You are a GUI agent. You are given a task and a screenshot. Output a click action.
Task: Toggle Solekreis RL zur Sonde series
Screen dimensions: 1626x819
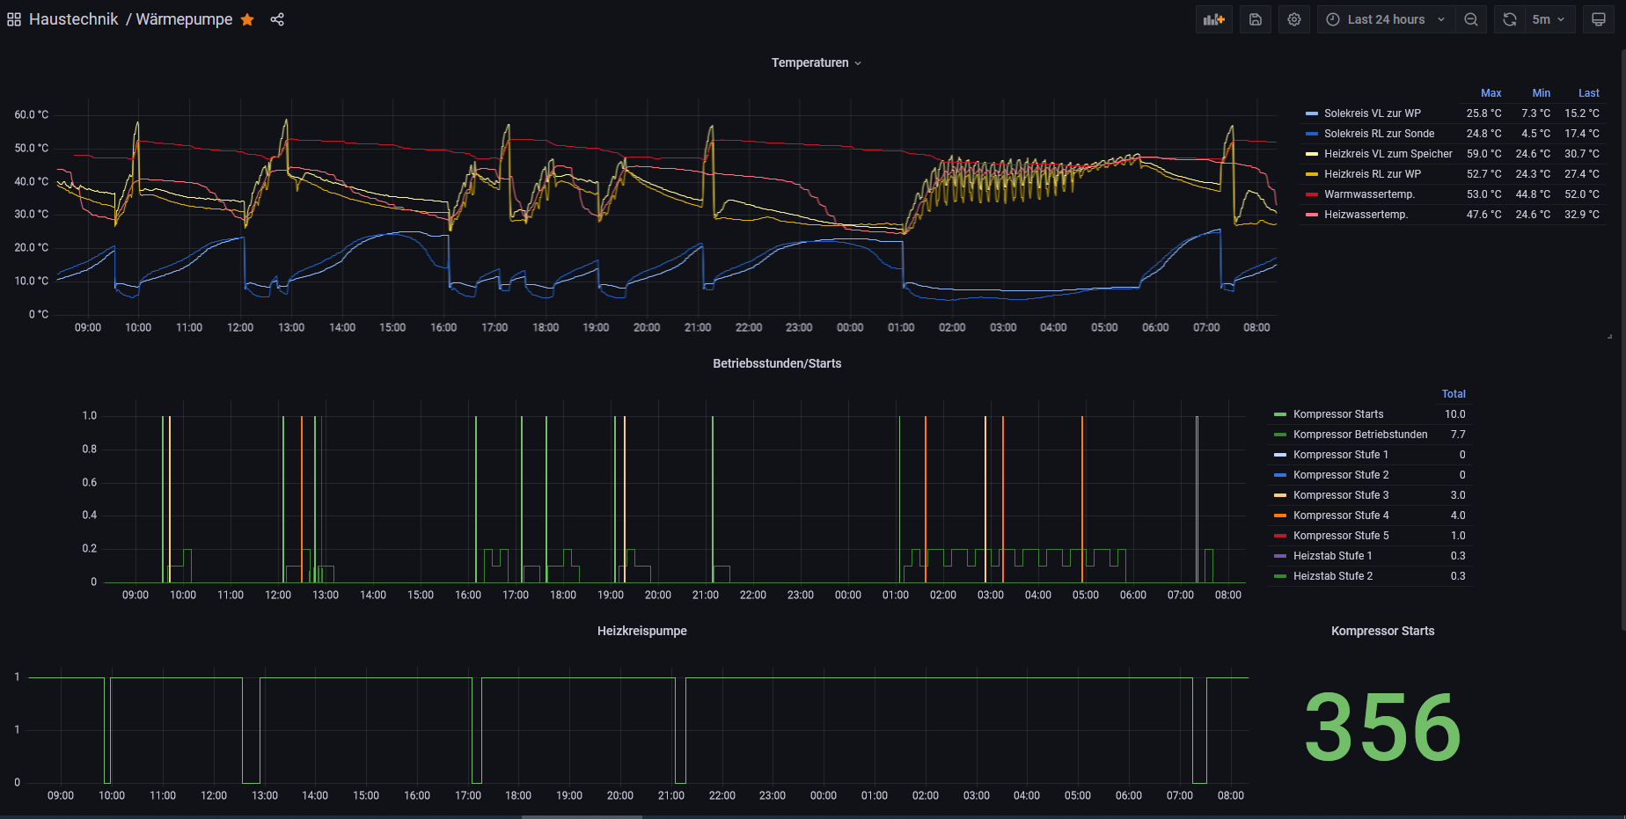1379,134
